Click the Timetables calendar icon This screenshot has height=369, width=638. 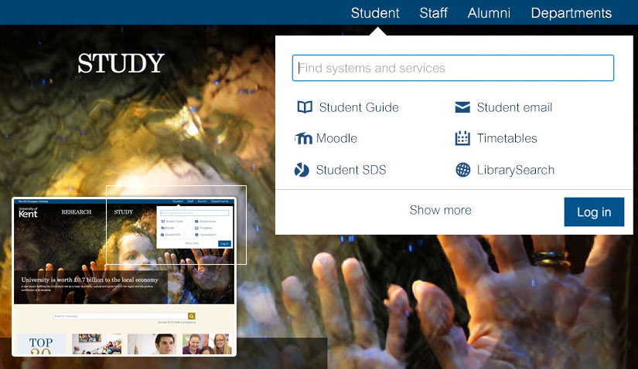(462, 138)
